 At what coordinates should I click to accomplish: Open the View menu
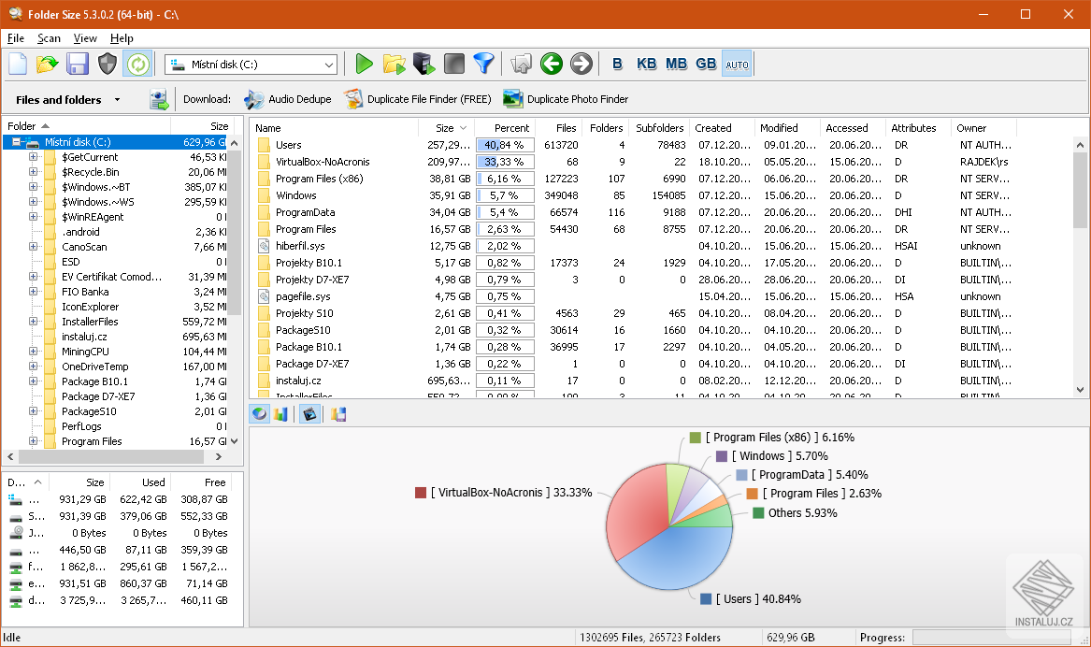coord(85,38)
